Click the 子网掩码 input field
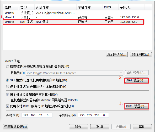Image resolution: width=155 pixels, height=132 pixels. click(93, 115)
